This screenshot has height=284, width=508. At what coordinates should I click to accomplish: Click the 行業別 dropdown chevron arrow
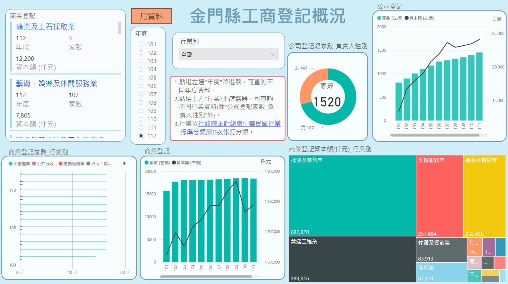[x=273, y=54]
